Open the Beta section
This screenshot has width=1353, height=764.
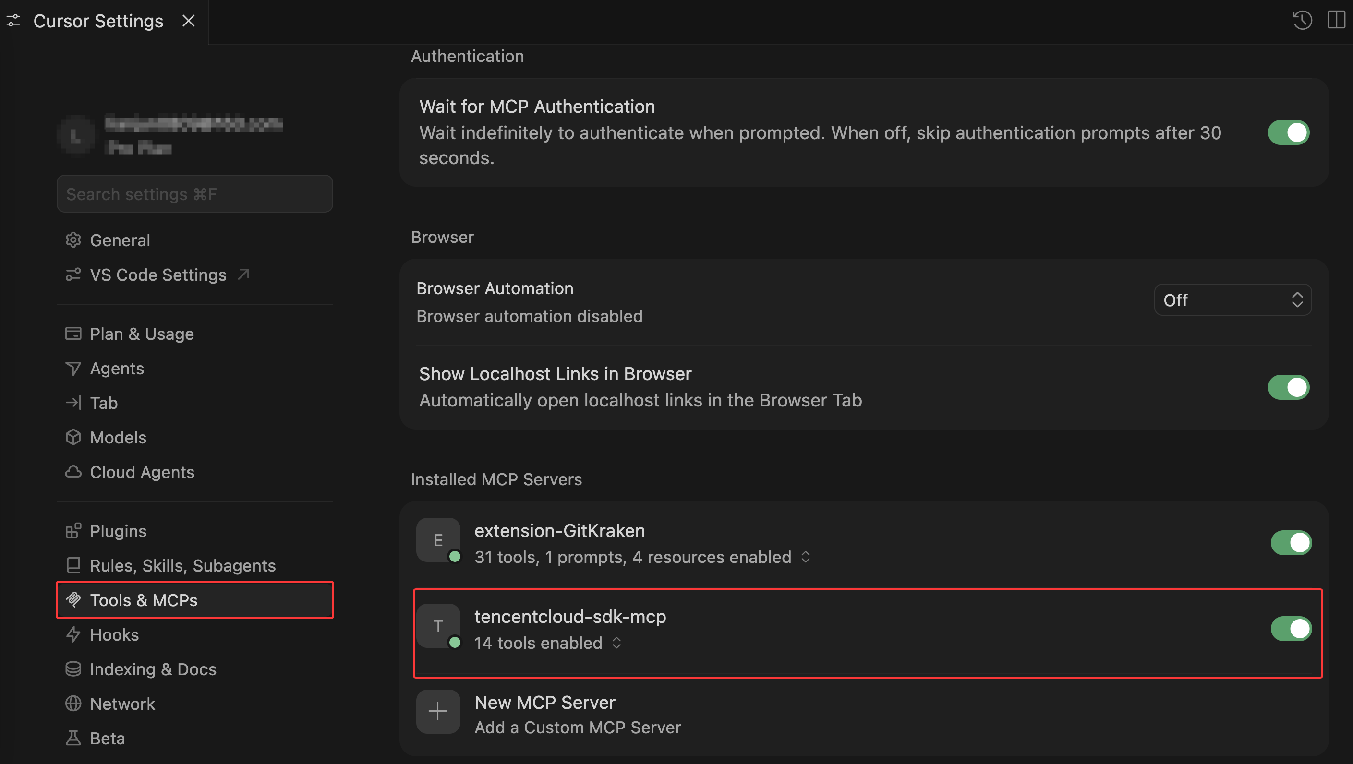click(194, 738)
